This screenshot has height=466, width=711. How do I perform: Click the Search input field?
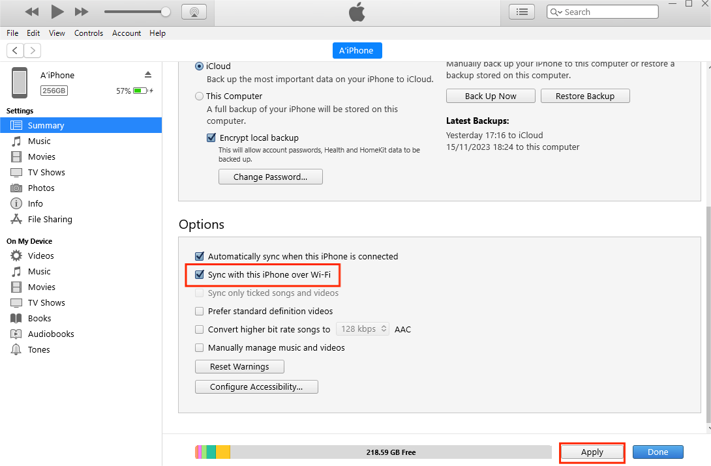[603, 12]
